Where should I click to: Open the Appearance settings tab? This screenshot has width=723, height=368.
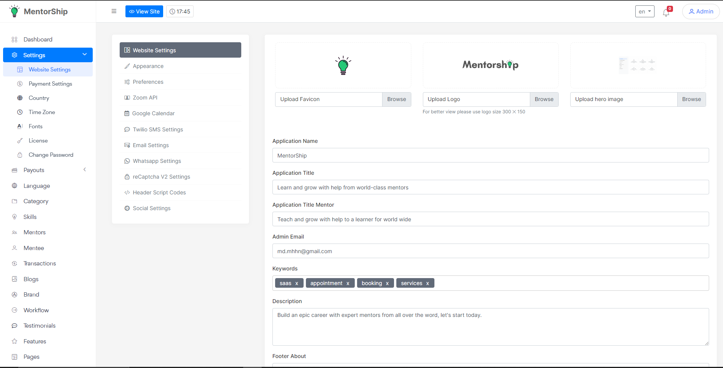(x=148, y=66)
